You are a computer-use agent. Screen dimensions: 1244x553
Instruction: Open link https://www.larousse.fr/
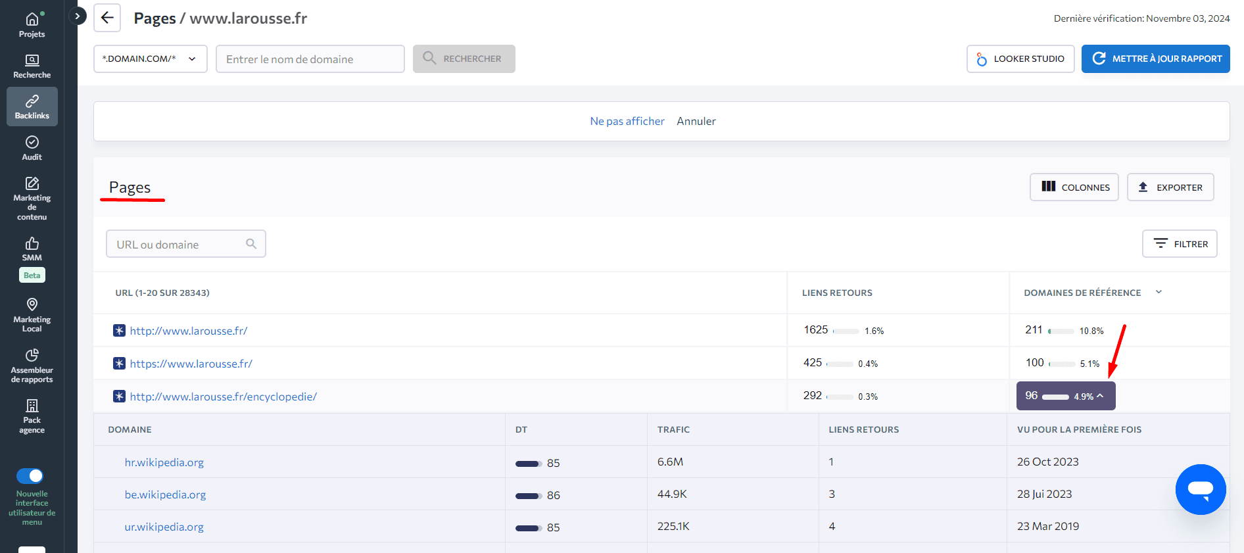191,364
